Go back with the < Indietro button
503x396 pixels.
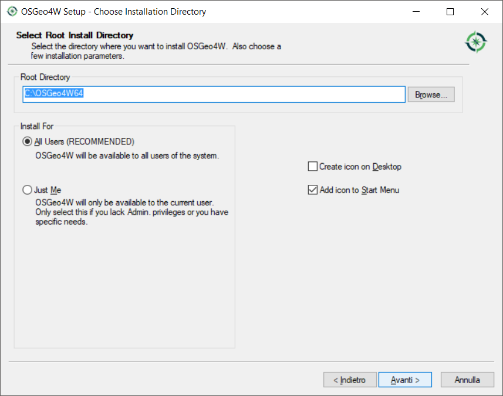coord(350,380)
